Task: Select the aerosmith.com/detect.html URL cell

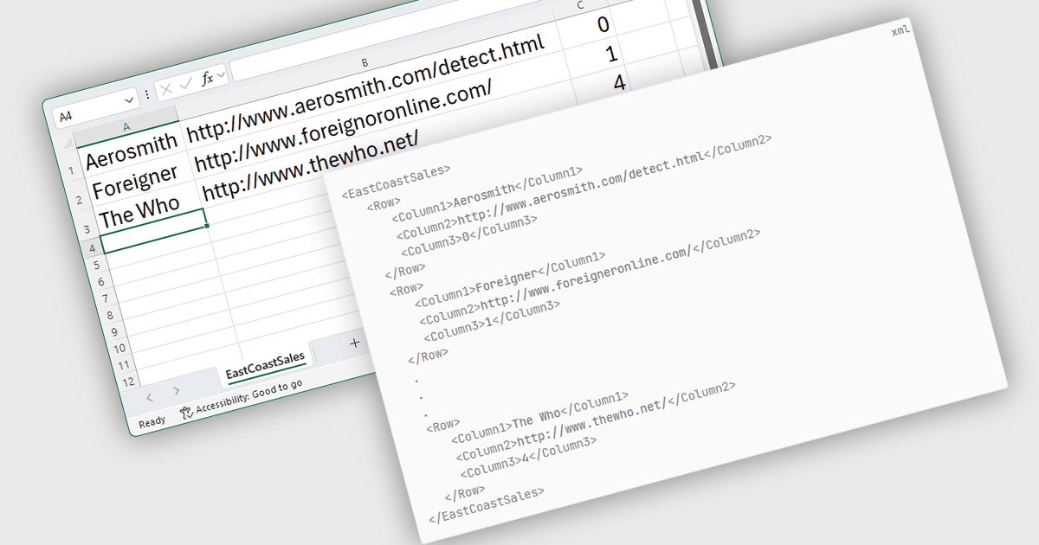Action: click(366, 87)
